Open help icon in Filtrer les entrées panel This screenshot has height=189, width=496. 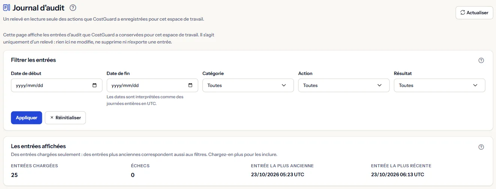click(x=481, y=60)
